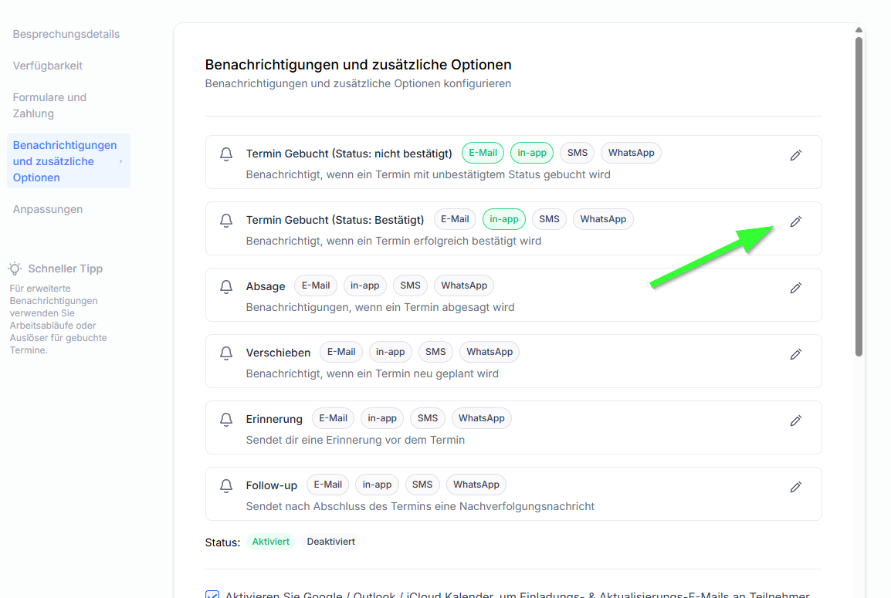The height and width of the screenshot is (598, 891).
Task: Select WhatsApp tag in Erinnerung row
Action: pyautogui.click(x=482, y=418)
